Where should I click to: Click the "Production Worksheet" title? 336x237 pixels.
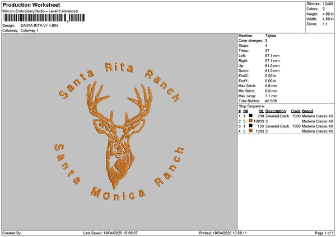31,4
